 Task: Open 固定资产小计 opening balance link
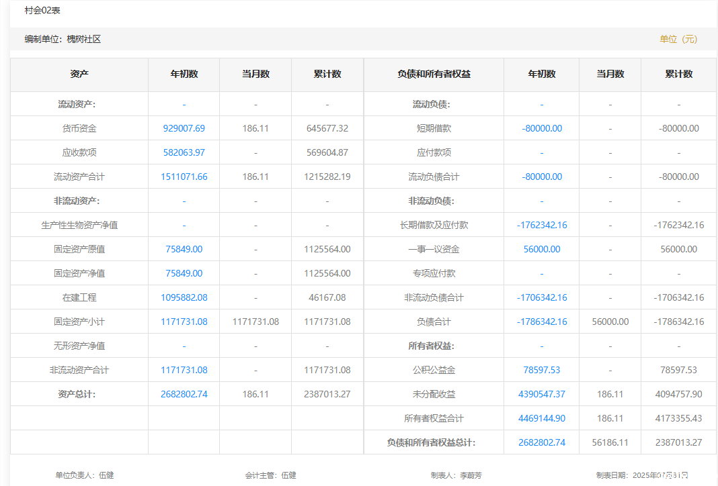pos(184,322)
